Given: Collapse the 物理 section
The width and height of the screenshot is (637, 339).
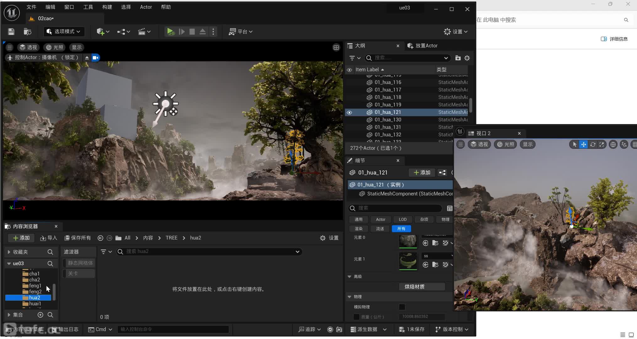Looking at the screenshot, I should [x=349, y=297].
